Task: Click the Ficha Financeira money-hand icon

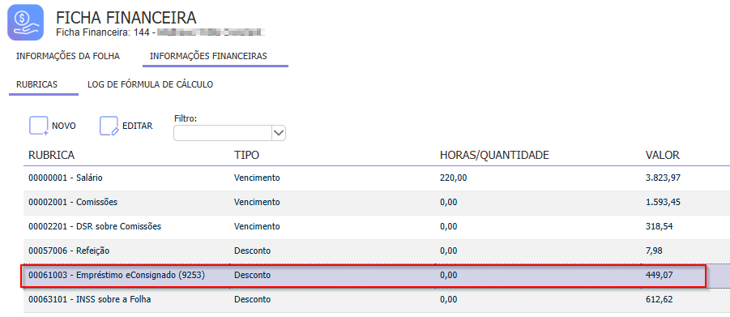Action: pyautogui.click(x=26, y=23)
